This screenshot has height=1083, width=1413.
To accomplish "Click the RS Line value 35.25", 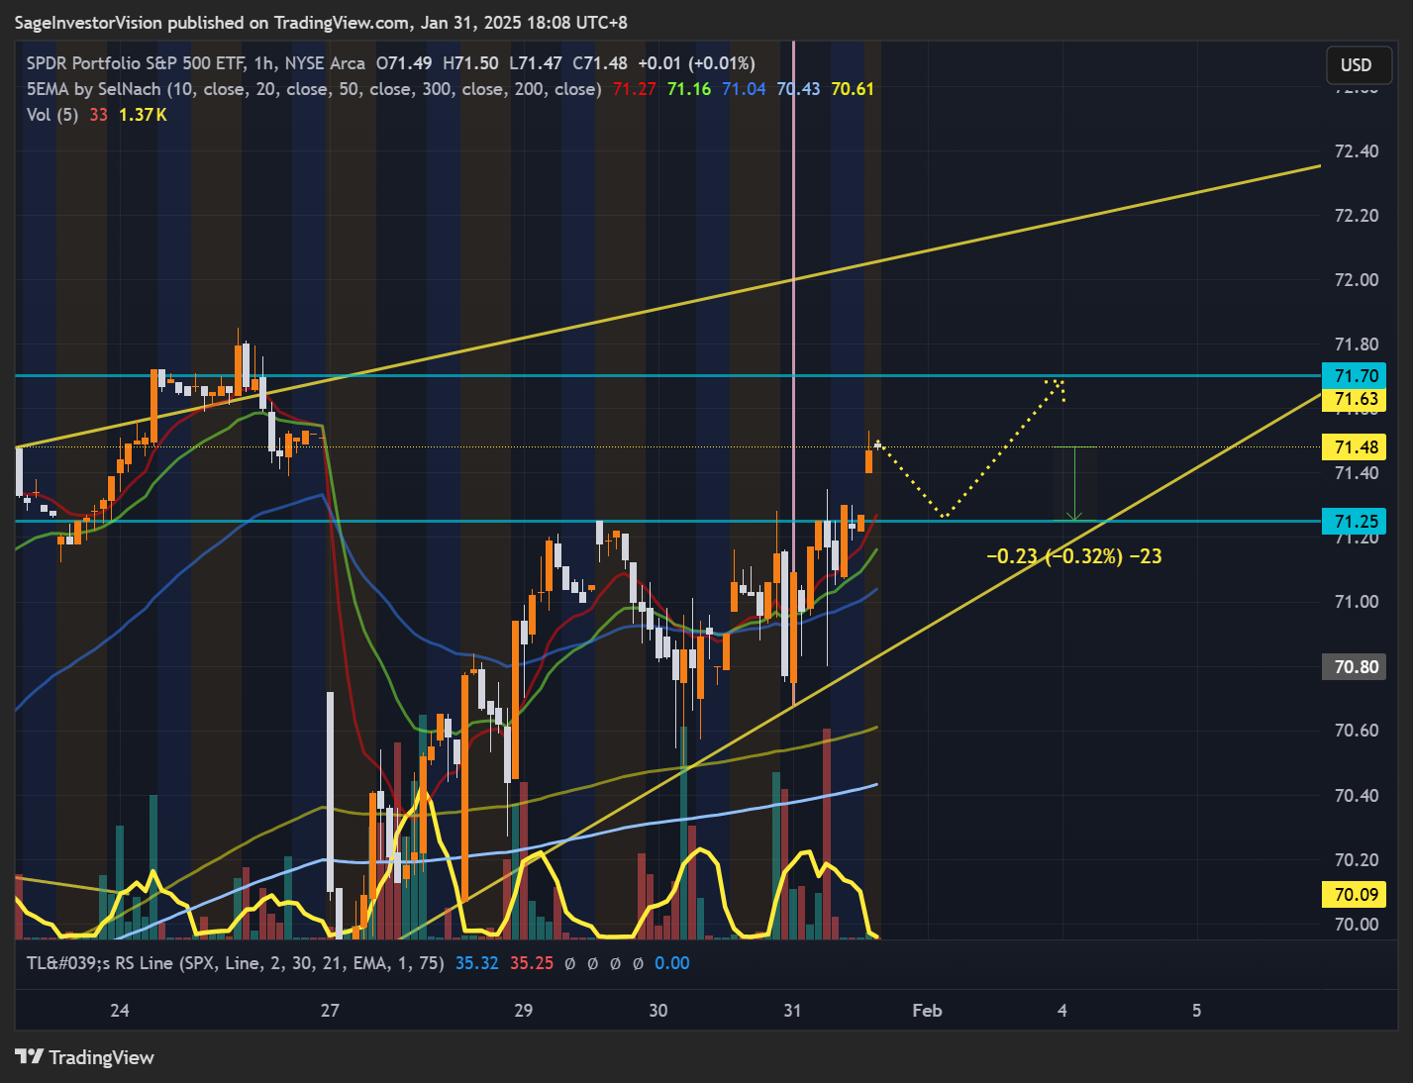I will point(532,963).
